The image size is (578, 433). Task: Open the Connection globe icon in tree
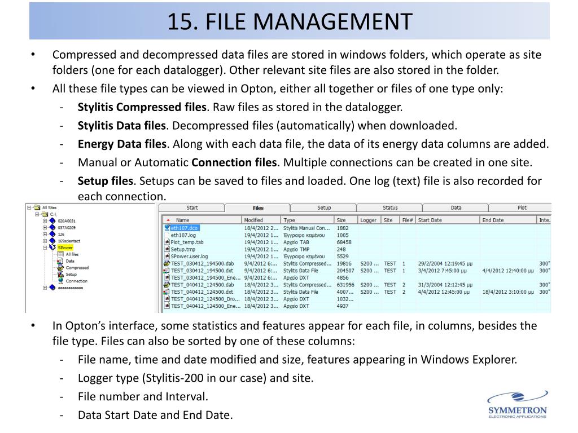(x=60, y=281)
